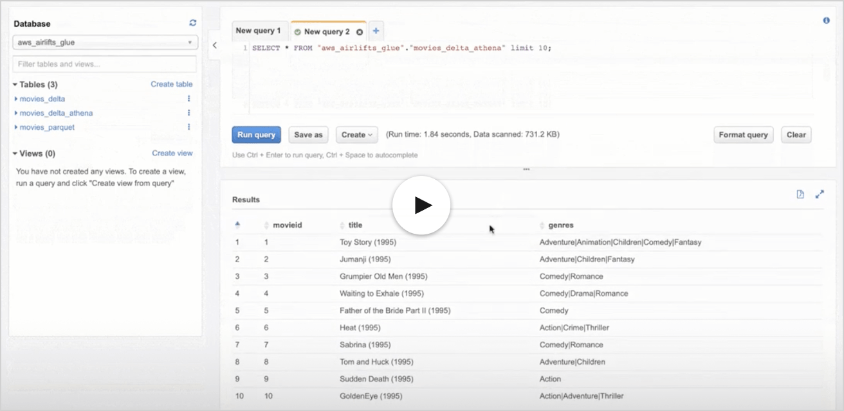Screen dimensions: 844x411
Task: Open the aws_airlifts_glue database dropdown
Action: click(x=105, y=42)
